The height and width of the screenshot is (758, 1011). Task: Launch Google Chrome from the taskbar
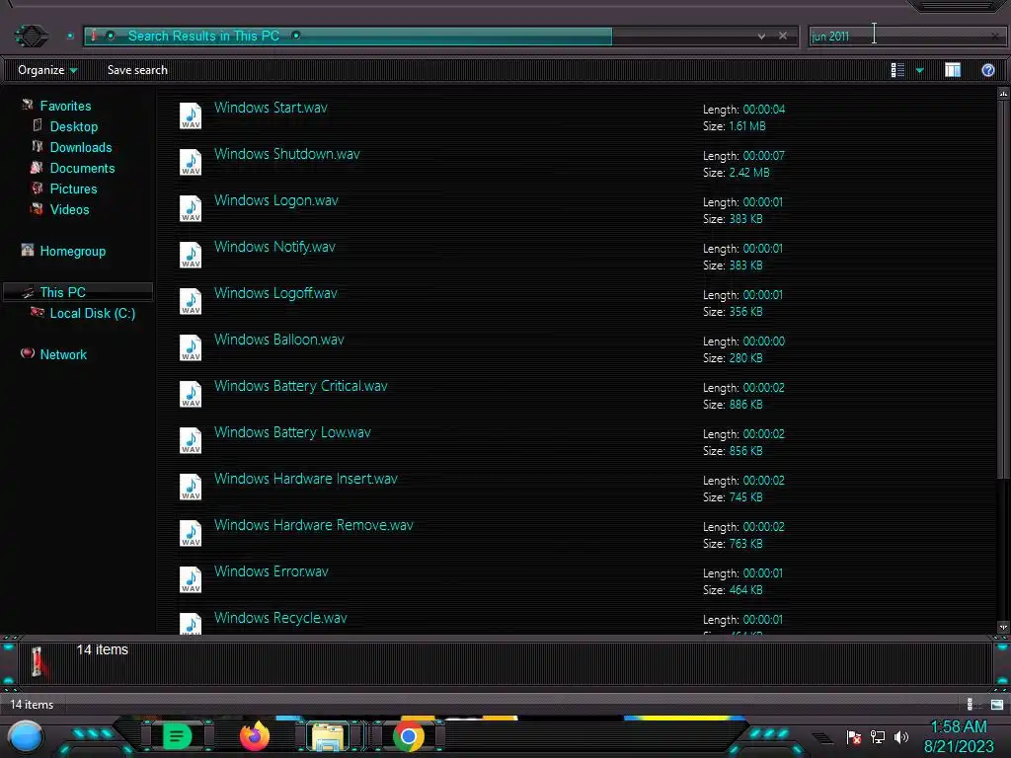(x=408, y=736)
